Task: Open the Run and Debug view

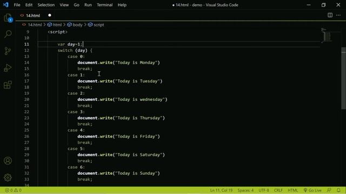Action: click(8, 68)
